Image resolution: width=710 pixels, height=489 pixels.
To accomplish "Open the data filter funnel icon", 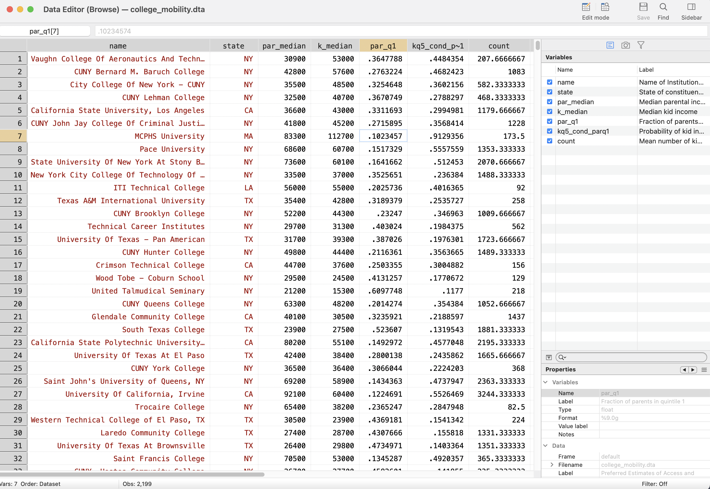I will (641, 45).
